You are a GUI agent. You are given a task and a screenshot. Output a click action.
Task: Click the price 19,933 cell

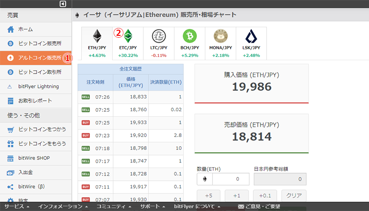click(131, 123)
